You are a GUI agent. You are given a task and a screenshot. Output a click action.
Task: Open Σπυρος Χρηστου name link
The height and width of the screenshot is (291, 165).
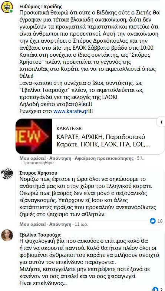(x=39, y=173)
